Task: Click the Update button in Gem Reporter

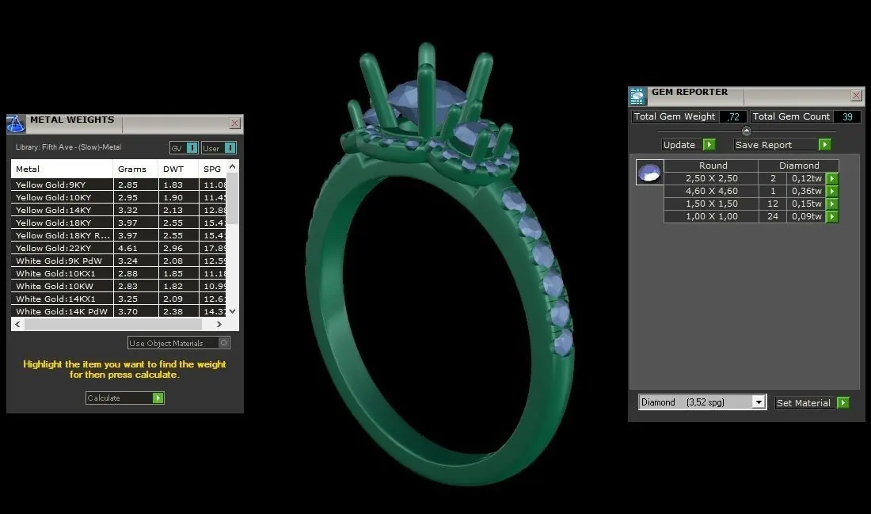Action: tap(689, 144)
